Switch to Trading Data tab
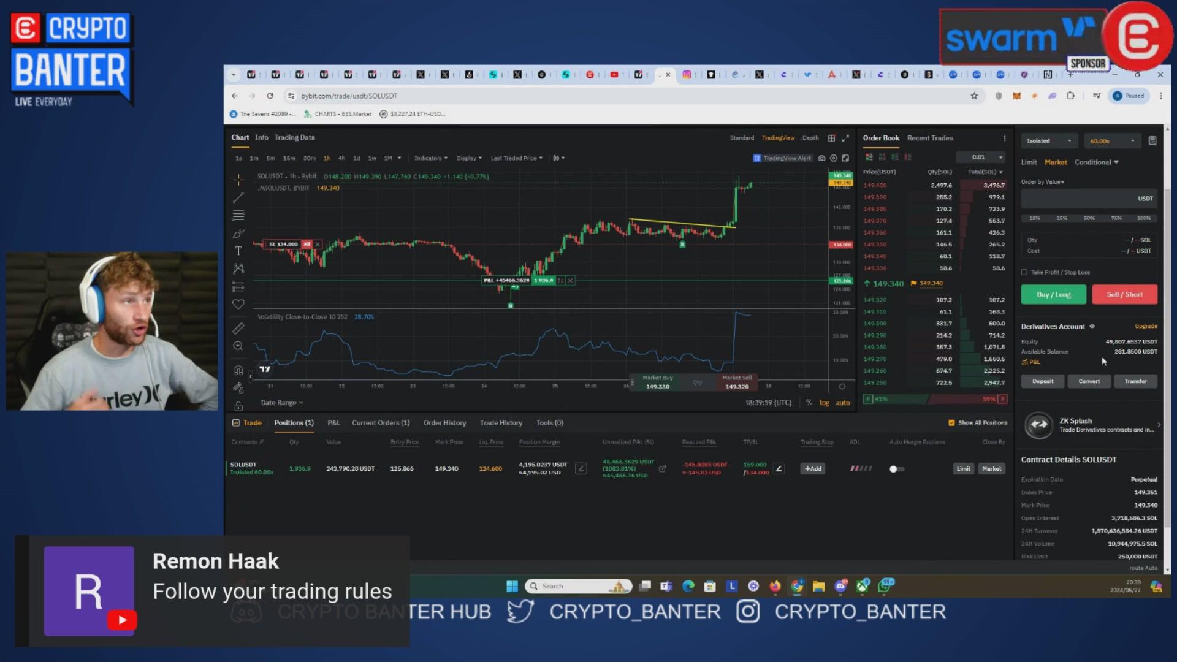Screen dimensions: 1177x662 tap(294, 137)
